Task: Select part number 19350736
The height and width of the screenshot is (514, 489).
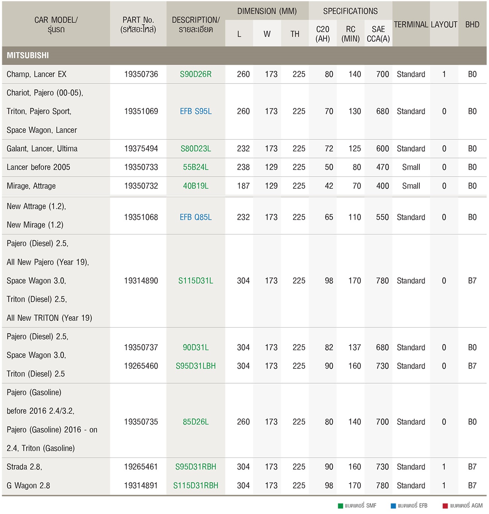Action: 141,74
